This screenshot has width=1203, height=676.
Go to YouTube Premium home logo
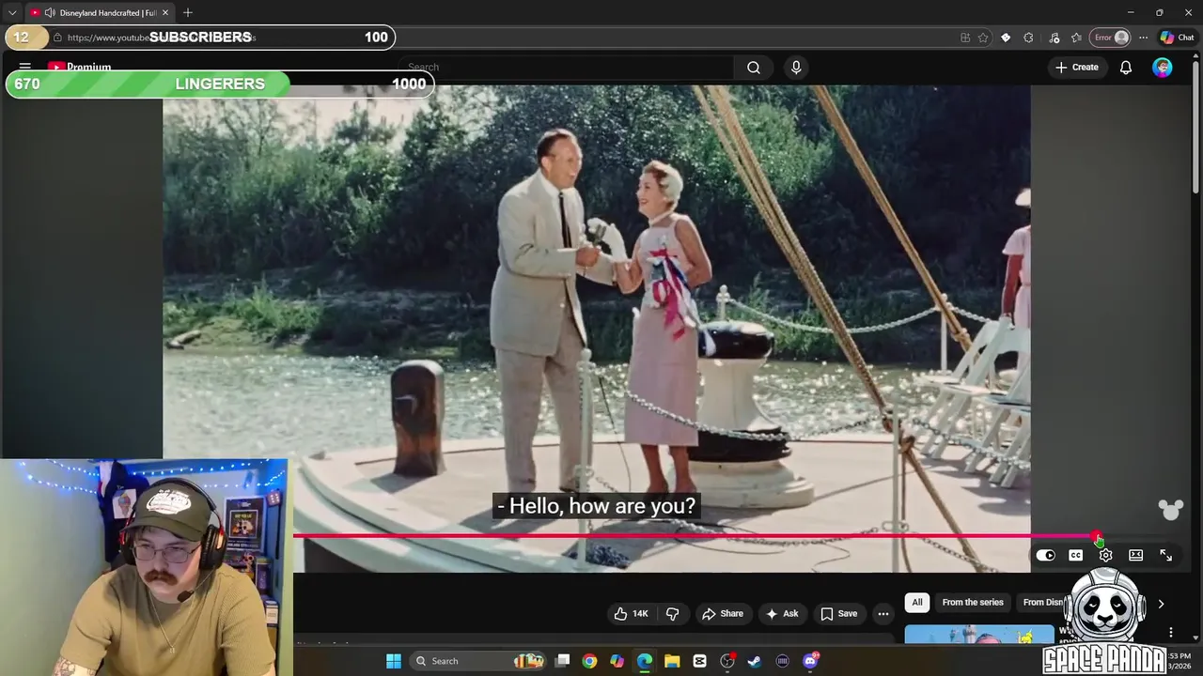click(79, 68)
